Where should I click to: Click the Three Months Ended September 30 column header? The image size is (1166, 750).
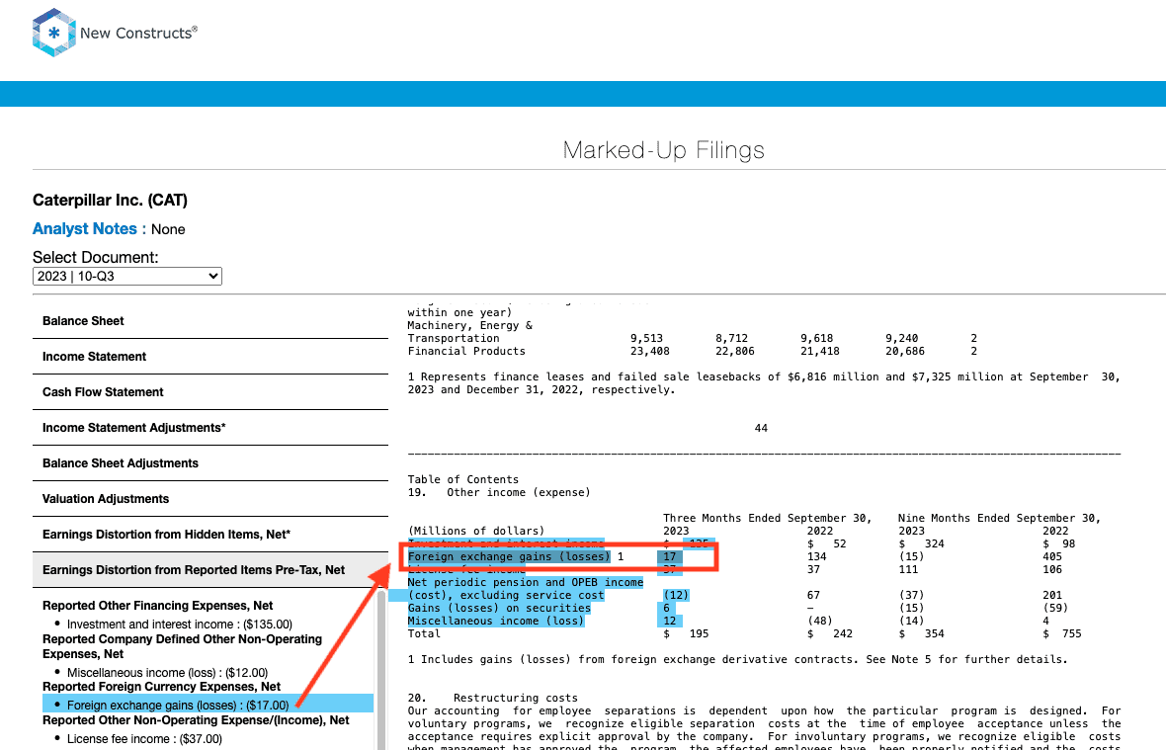coord(768,518)
